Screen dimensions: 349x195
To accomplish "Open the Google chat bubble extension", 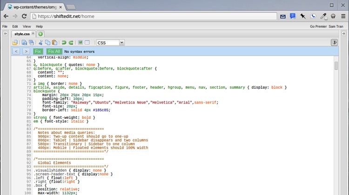I will 293,16.
